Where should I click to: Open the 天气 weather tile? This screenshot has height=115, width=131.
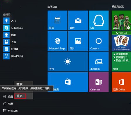coord(68,61)
